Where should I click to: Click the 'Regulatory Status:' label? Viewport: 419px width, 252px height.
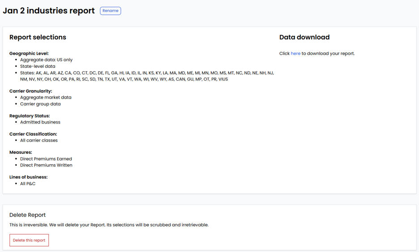coord(30,116)
